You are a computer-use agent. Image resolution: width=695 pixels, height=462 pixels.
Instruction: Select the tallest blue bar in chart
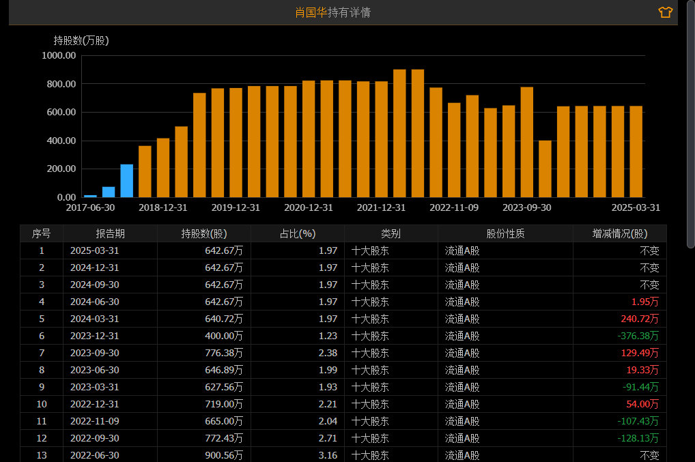coord(127,181)
